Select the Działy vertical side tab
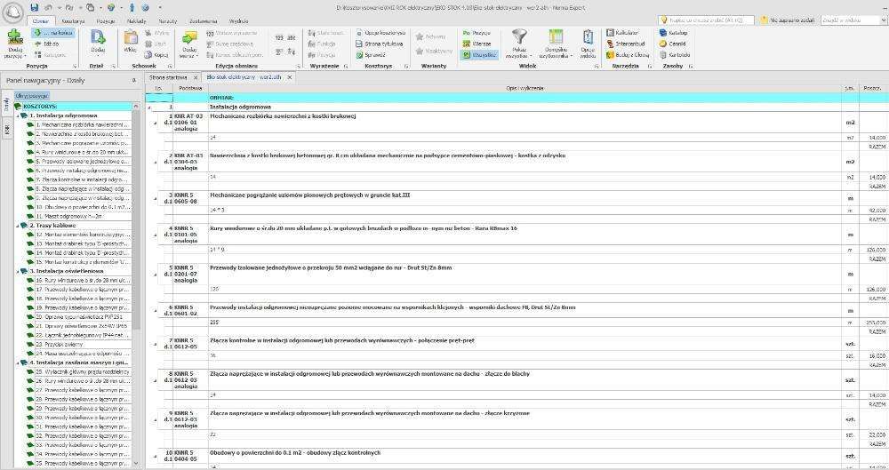 tap(6, 105)
